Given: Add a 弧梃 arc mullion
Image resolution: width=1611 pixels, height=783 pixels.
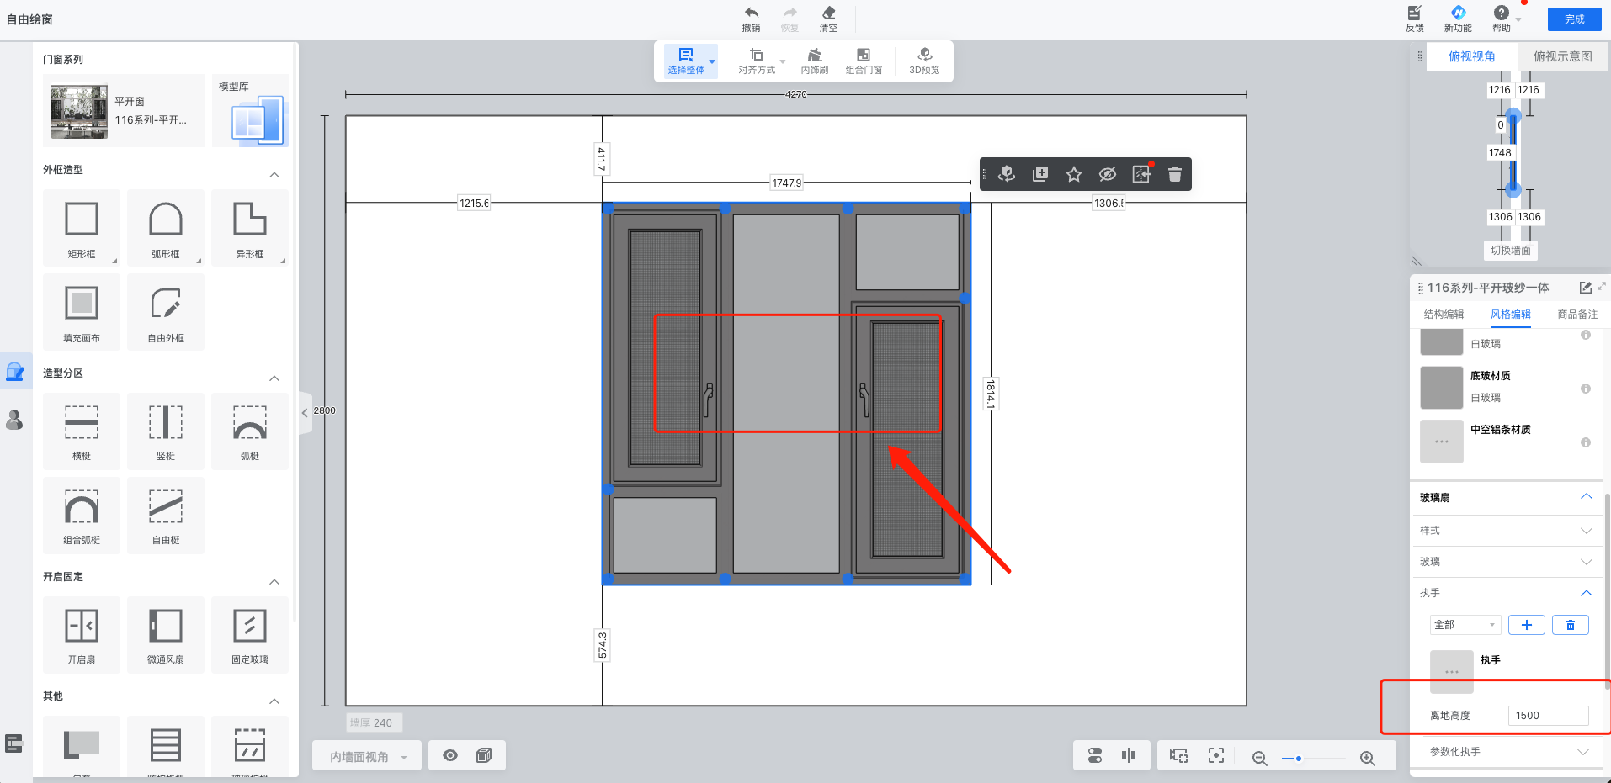Looking at the screenshot, I should (x=250, y=431).
